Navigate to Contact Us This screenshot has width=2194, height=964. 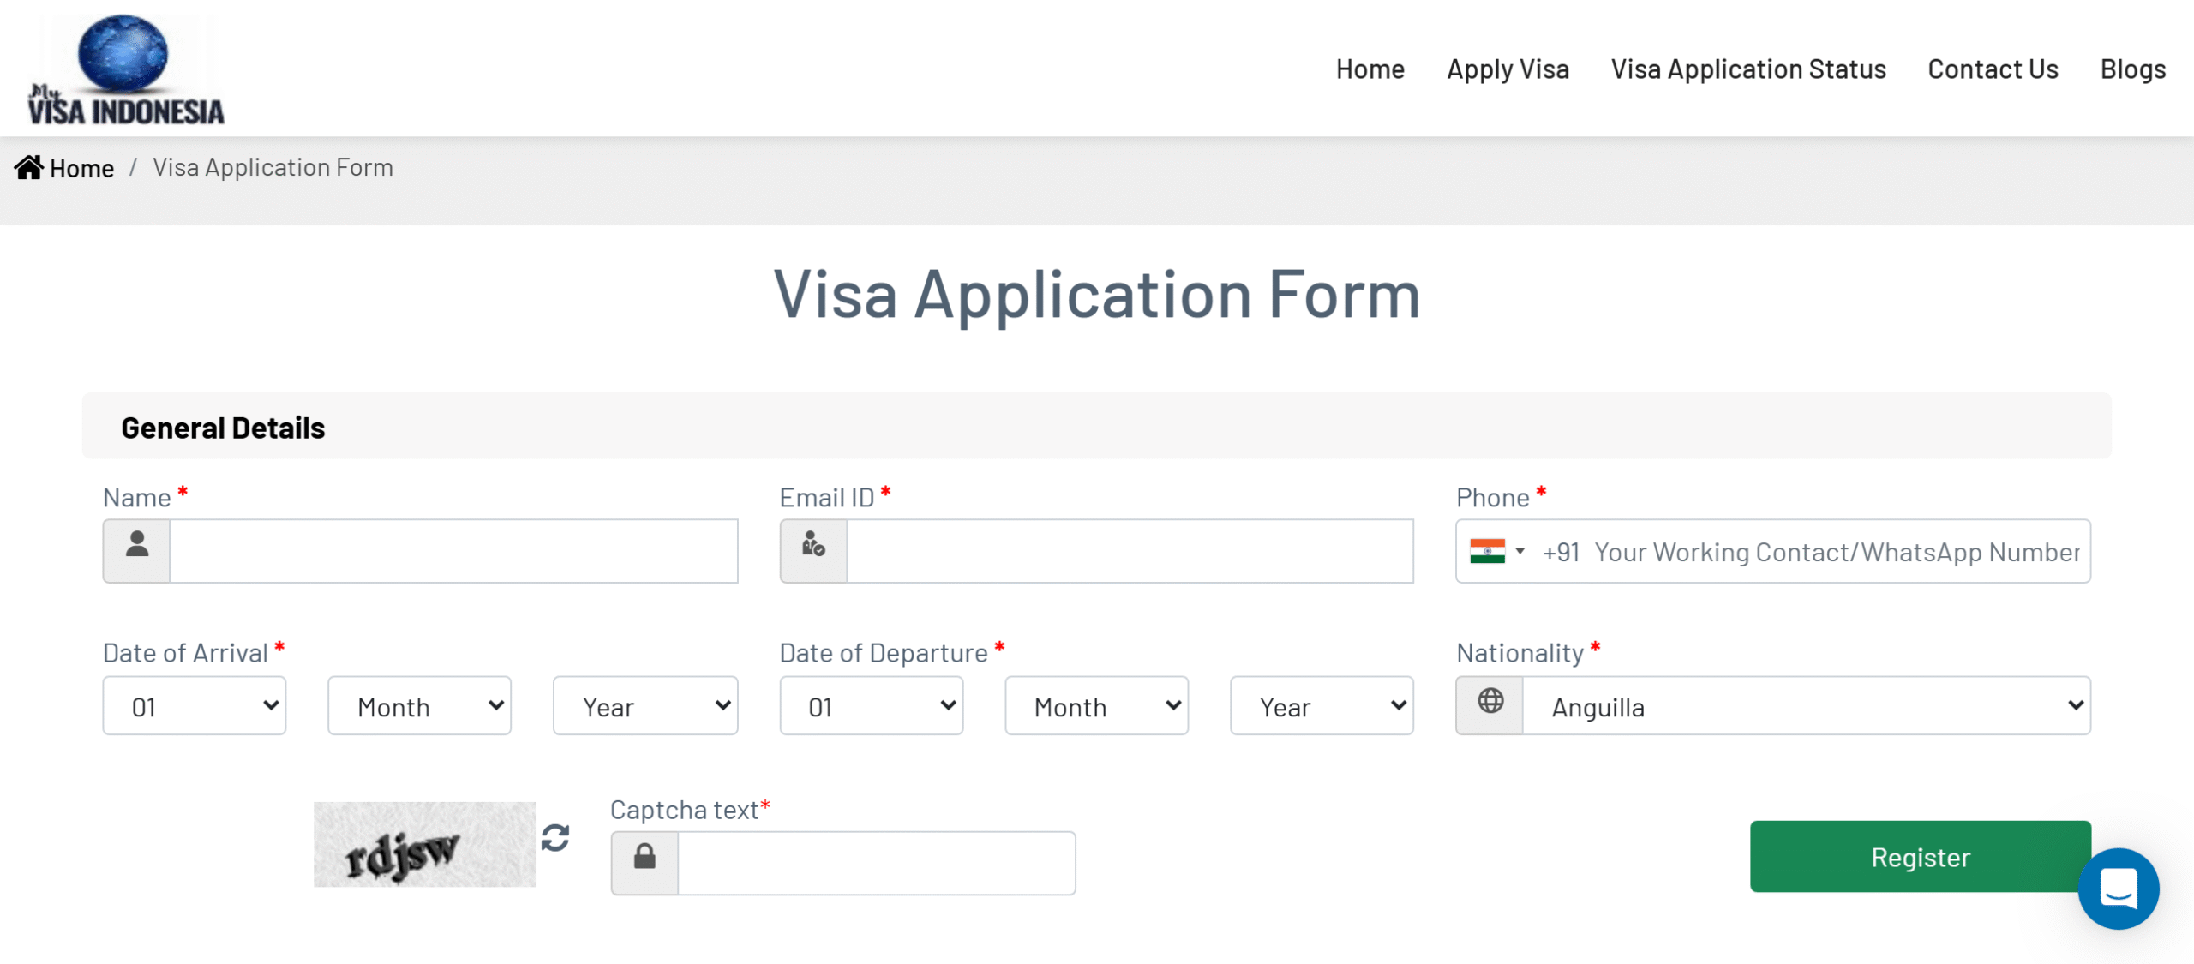[1993, 69]
